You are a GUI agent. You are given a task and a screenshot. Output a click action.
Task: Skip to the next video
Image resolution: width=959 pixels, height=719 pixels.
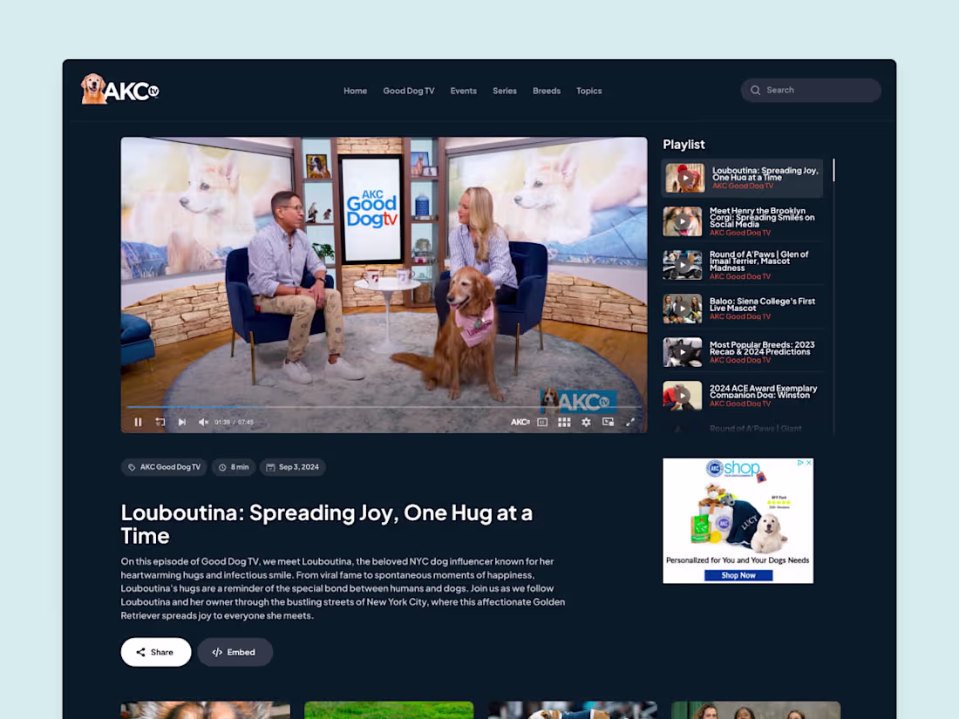coord(181,422)
